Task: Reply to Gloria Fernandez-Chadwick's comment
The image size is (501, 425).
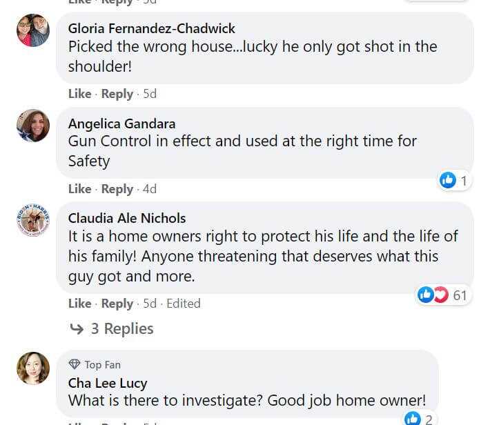Action: coord(117,94)
